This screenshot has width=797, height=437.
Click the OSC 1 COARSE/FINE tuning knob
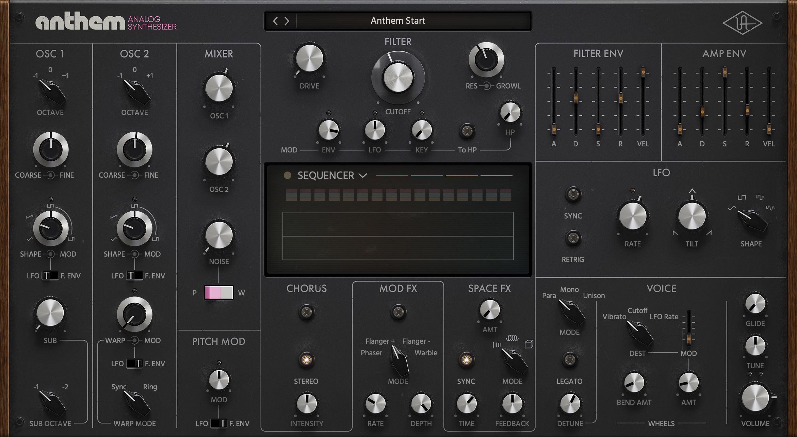[51, 149]
